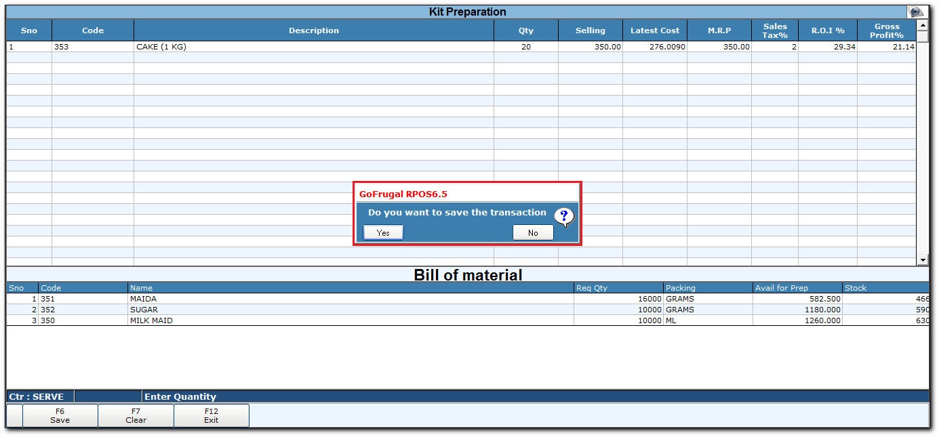Click the ML packing cell for MILK MAID
This screenshot has width=939, height=437.
(708, 320)
